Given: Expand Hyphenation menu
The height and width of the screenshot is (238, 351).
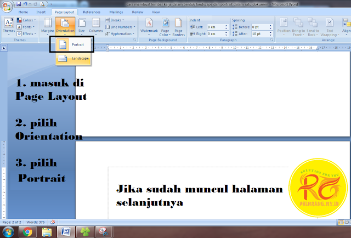Looking at the screenshot, I should [120, 34].
